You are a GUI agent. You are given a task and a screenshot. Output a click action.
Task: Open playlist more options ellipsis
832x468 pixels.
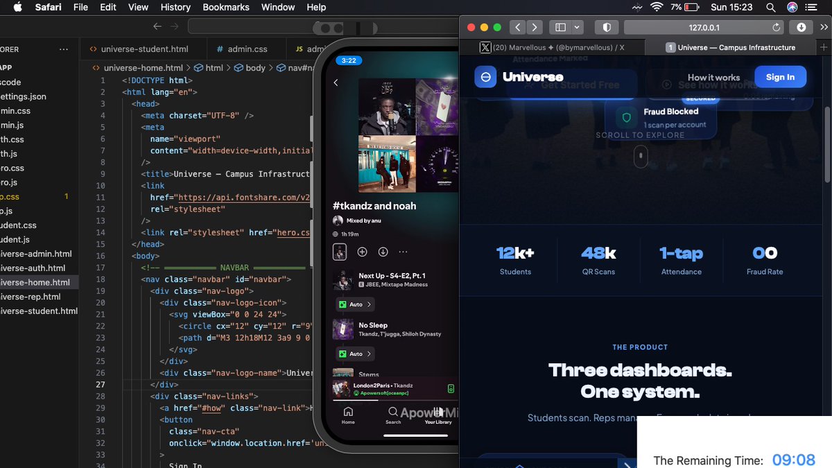(403, 252)
